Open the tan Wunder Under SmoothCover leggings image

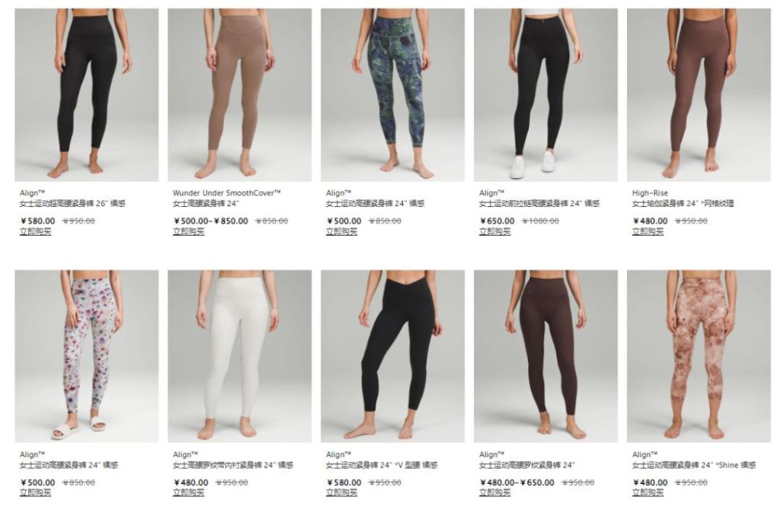[x=240, y=95]
